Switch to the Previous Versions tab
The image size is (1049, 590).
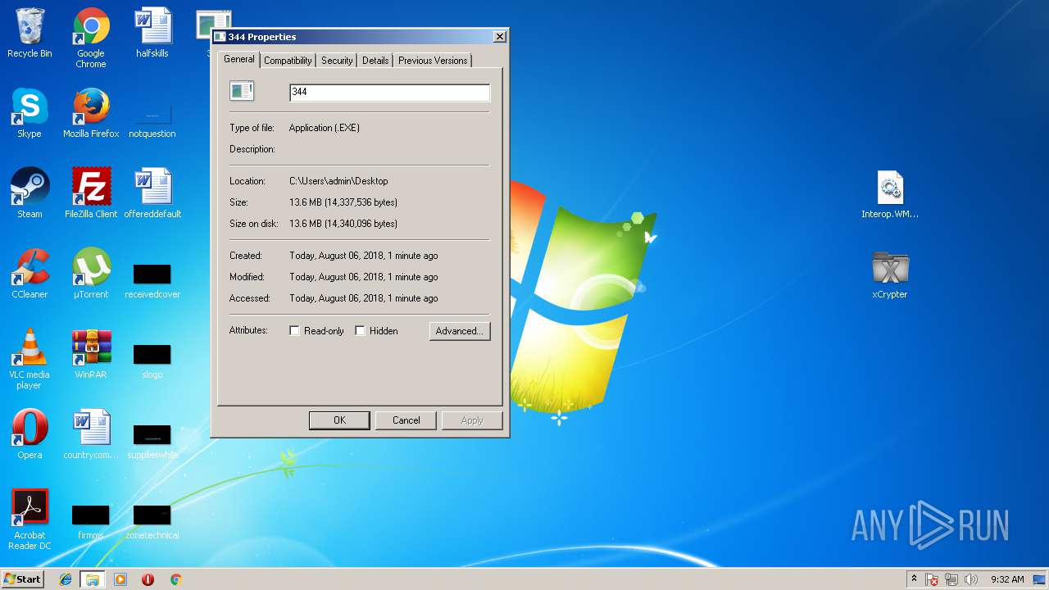[433, 61]
